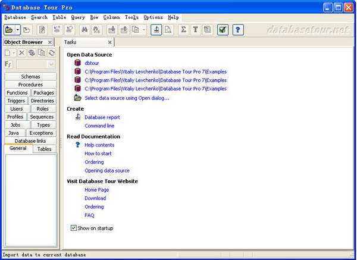Toggle the Show on startup checkbox
The height and width of the screenshot is (260, 357).
(x=74, y=228)
